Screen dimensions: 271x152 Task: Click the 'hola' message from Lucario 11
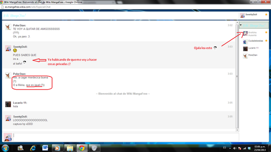click(15, 106)
